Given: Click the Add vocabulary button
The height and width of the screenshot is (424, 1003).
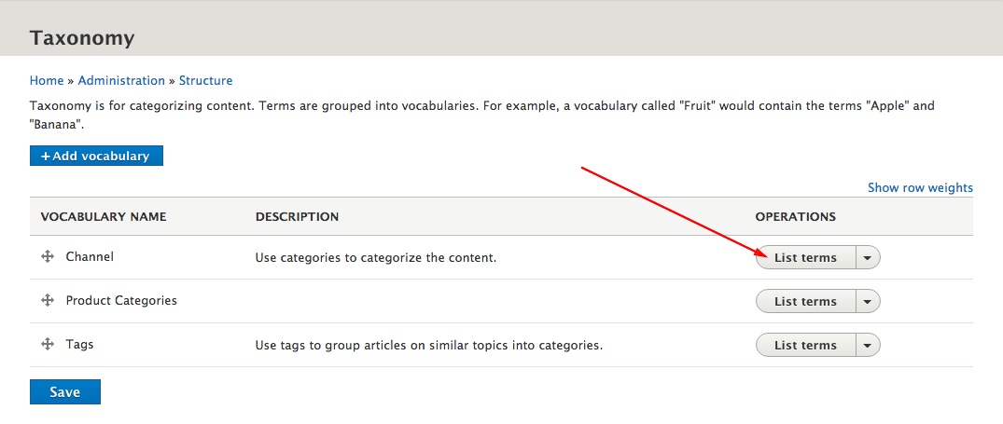Looking at the screenshot, I should [97, 156].
